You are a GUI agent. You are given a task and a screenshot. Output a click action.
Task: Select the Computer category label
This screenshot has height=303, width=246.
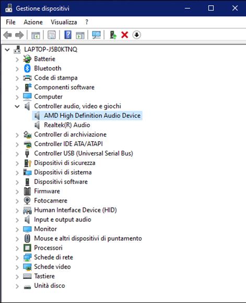pos(49,97)
